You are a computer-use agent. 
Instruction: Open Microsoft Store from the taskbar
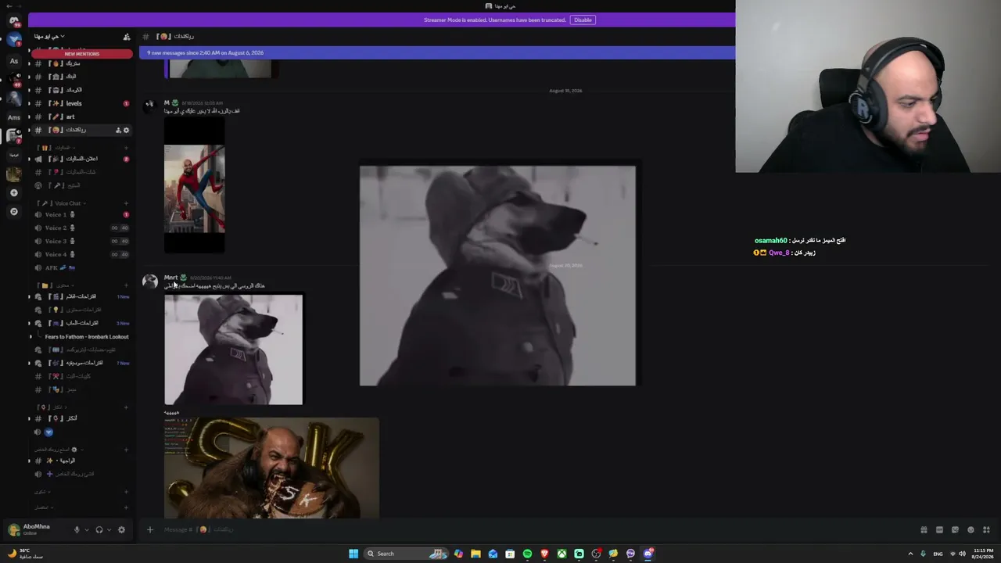pyautogui.click(x=510, y=554)
